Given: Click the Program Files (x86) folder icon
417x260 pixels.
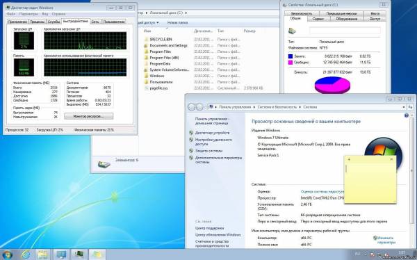Looking at the screenshot, I should coord(146,58).
